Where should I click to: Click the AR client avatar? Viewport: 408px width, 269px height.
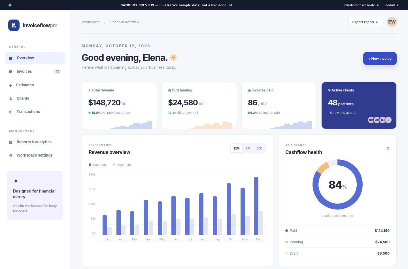coord(377,120)
